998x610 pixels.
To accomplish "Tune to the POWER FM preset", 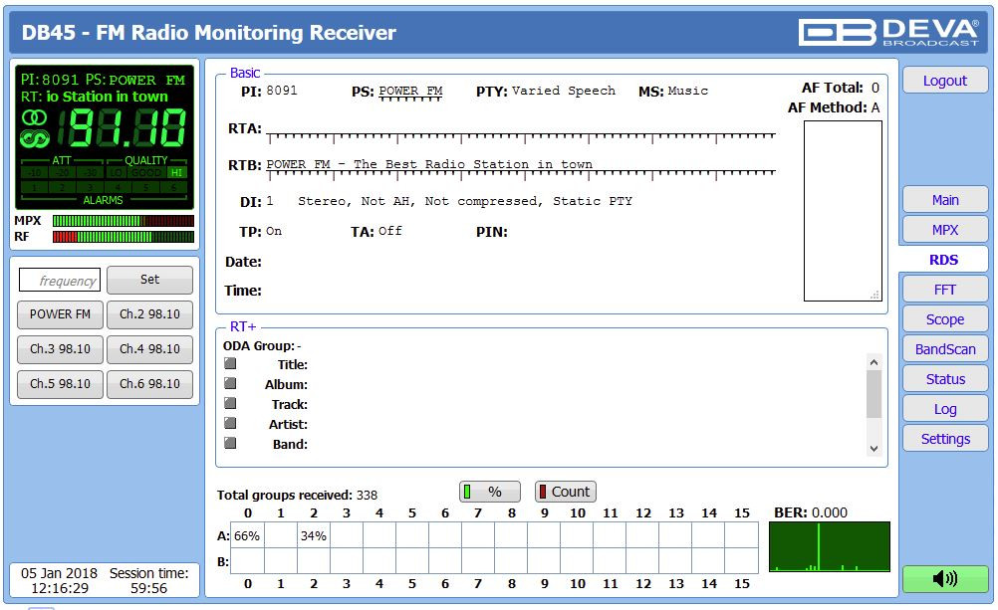I will pos(60,314).
